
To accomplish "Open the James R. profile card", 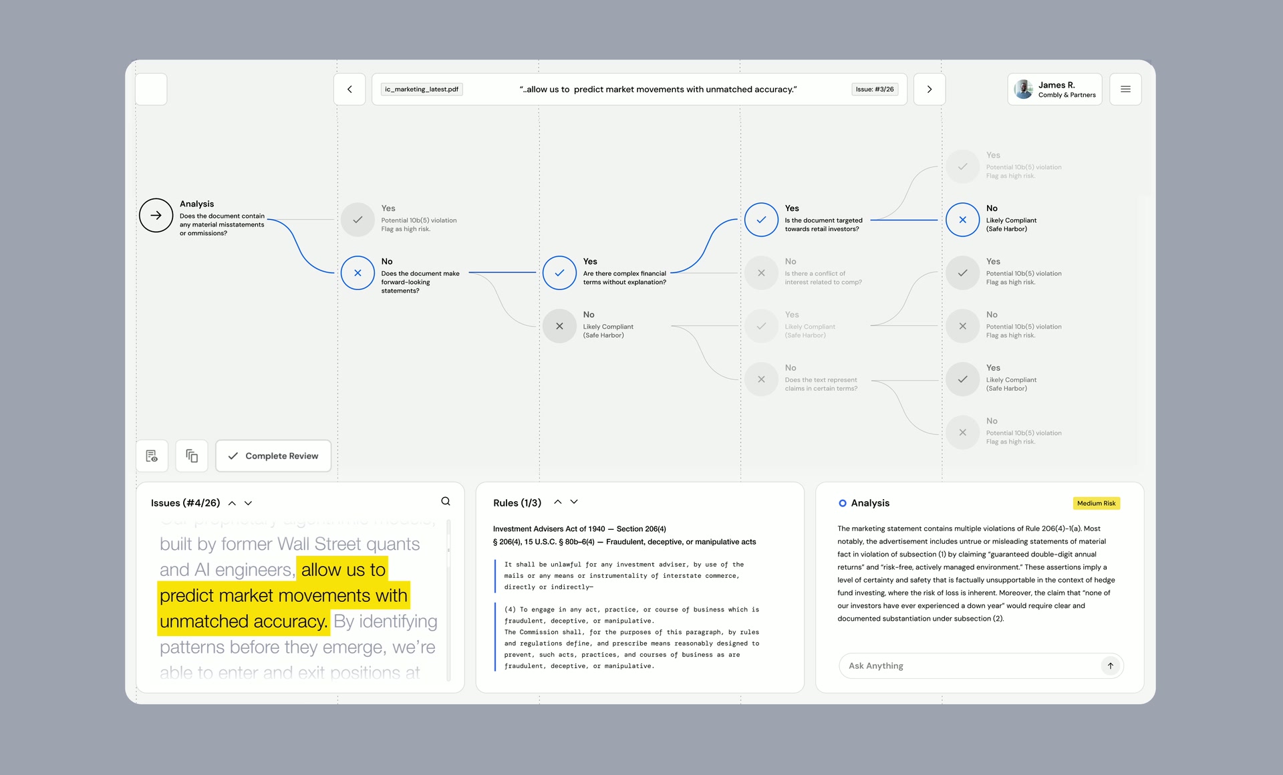I will pyautogui.click(x=1054, y=89).
